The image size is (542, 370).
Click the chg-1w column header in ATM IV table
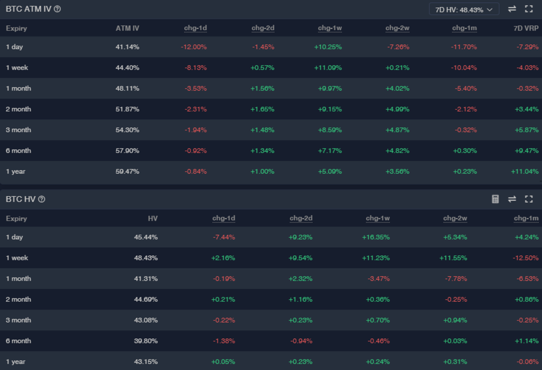tap(330, 28)
